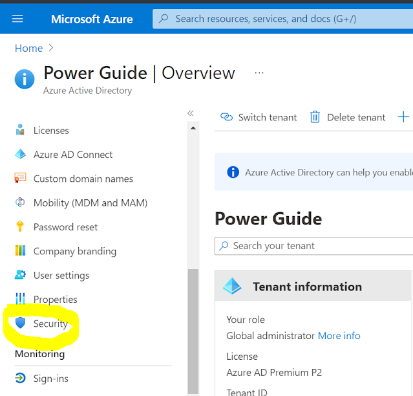
Task: Click the Delete tenant trash icon
Action: point(315,117)
